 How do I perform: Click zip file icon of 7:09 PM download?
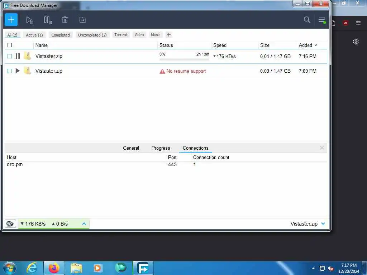click(x=27, y=71)
